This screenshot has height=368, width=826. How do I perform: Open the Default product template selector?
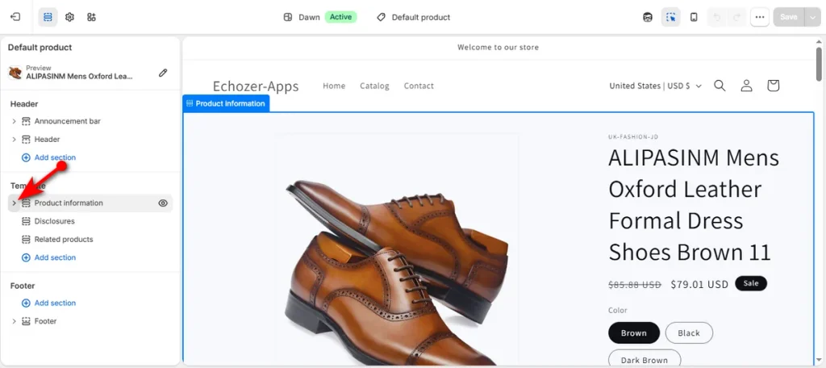[414, 17]
